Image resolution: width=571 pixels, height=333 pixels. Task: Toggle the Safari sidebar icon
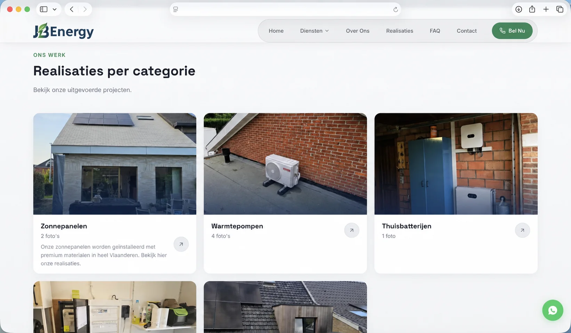43,9
